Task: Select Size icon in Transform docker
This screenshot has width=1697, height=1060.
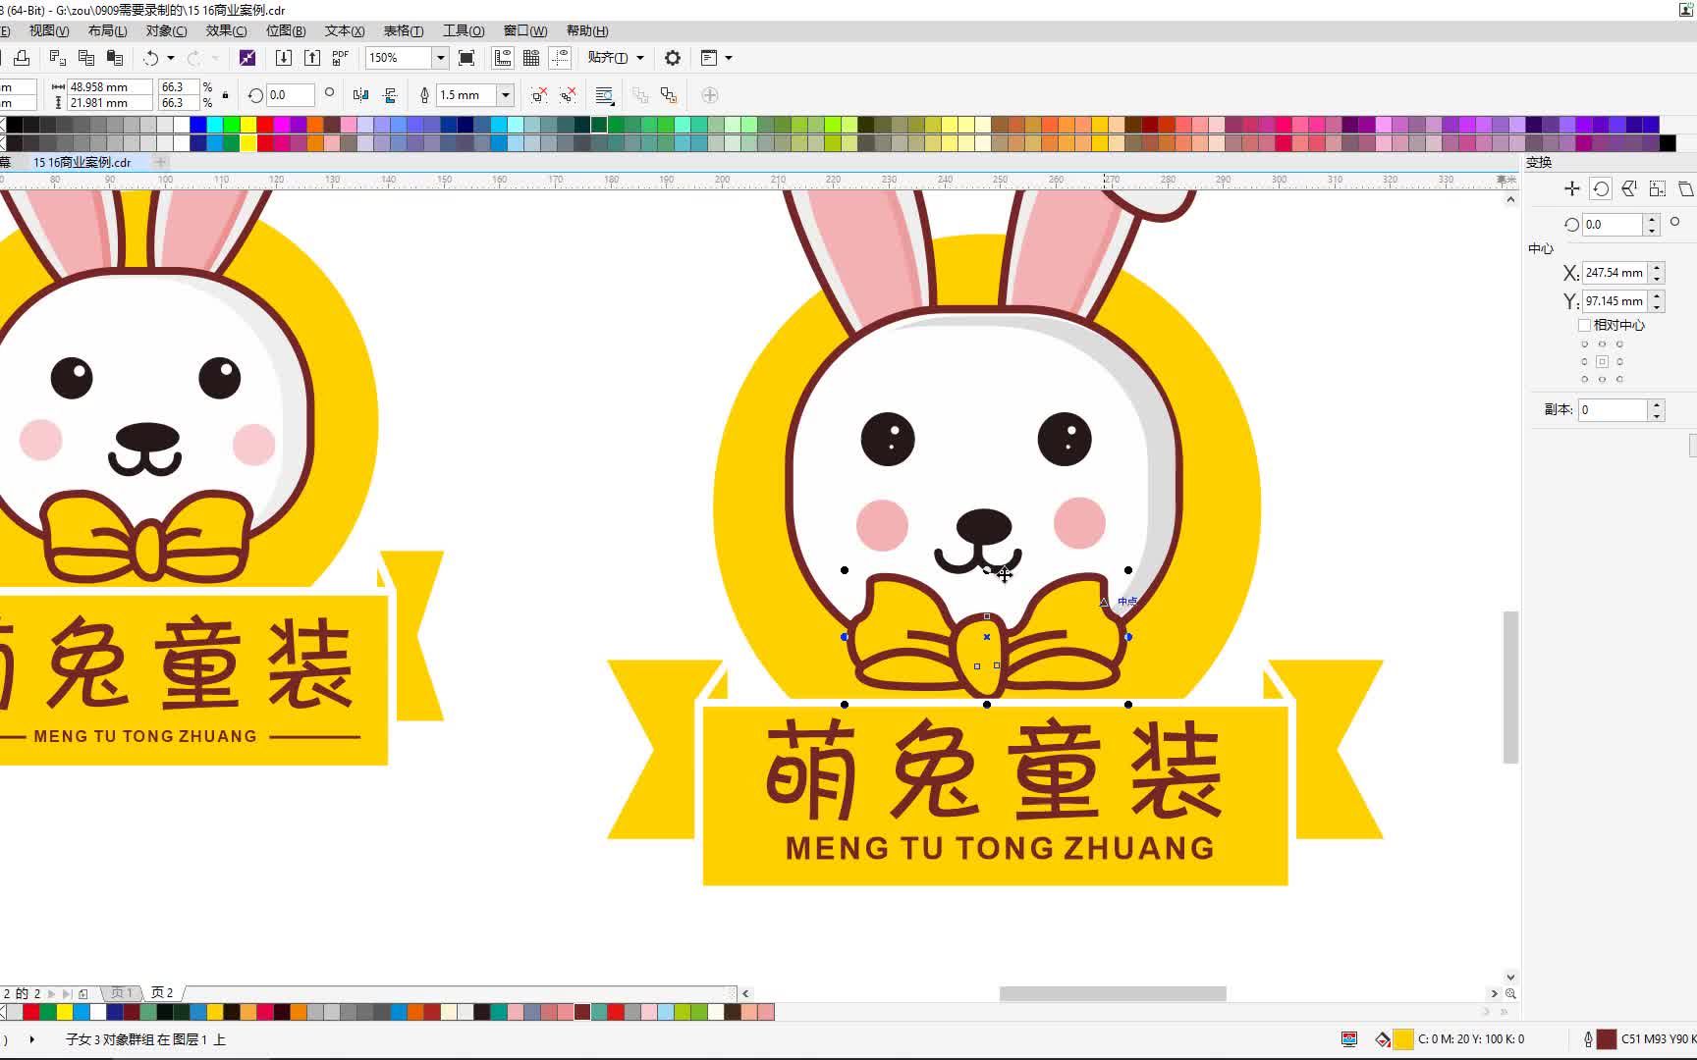Action: (1658, 188)
